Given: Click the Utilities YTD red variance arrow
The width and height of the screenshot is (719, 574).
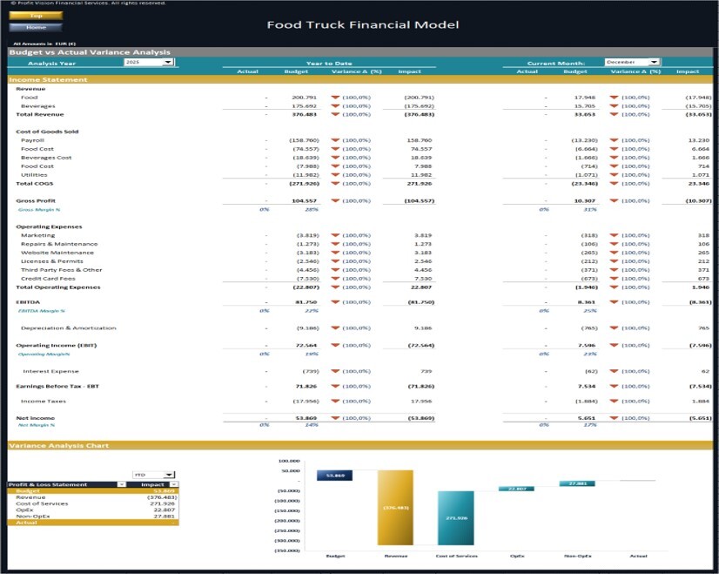Looking at the screenshot, I should tap(335, 175).
